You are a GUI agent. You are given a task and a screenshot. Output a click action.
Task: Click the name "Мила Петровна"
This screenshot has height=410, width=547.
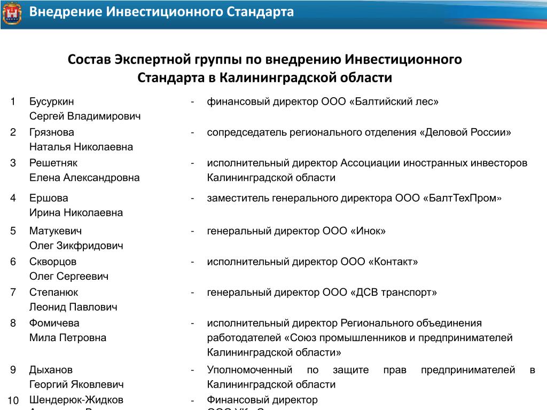(x=68, y=337)
